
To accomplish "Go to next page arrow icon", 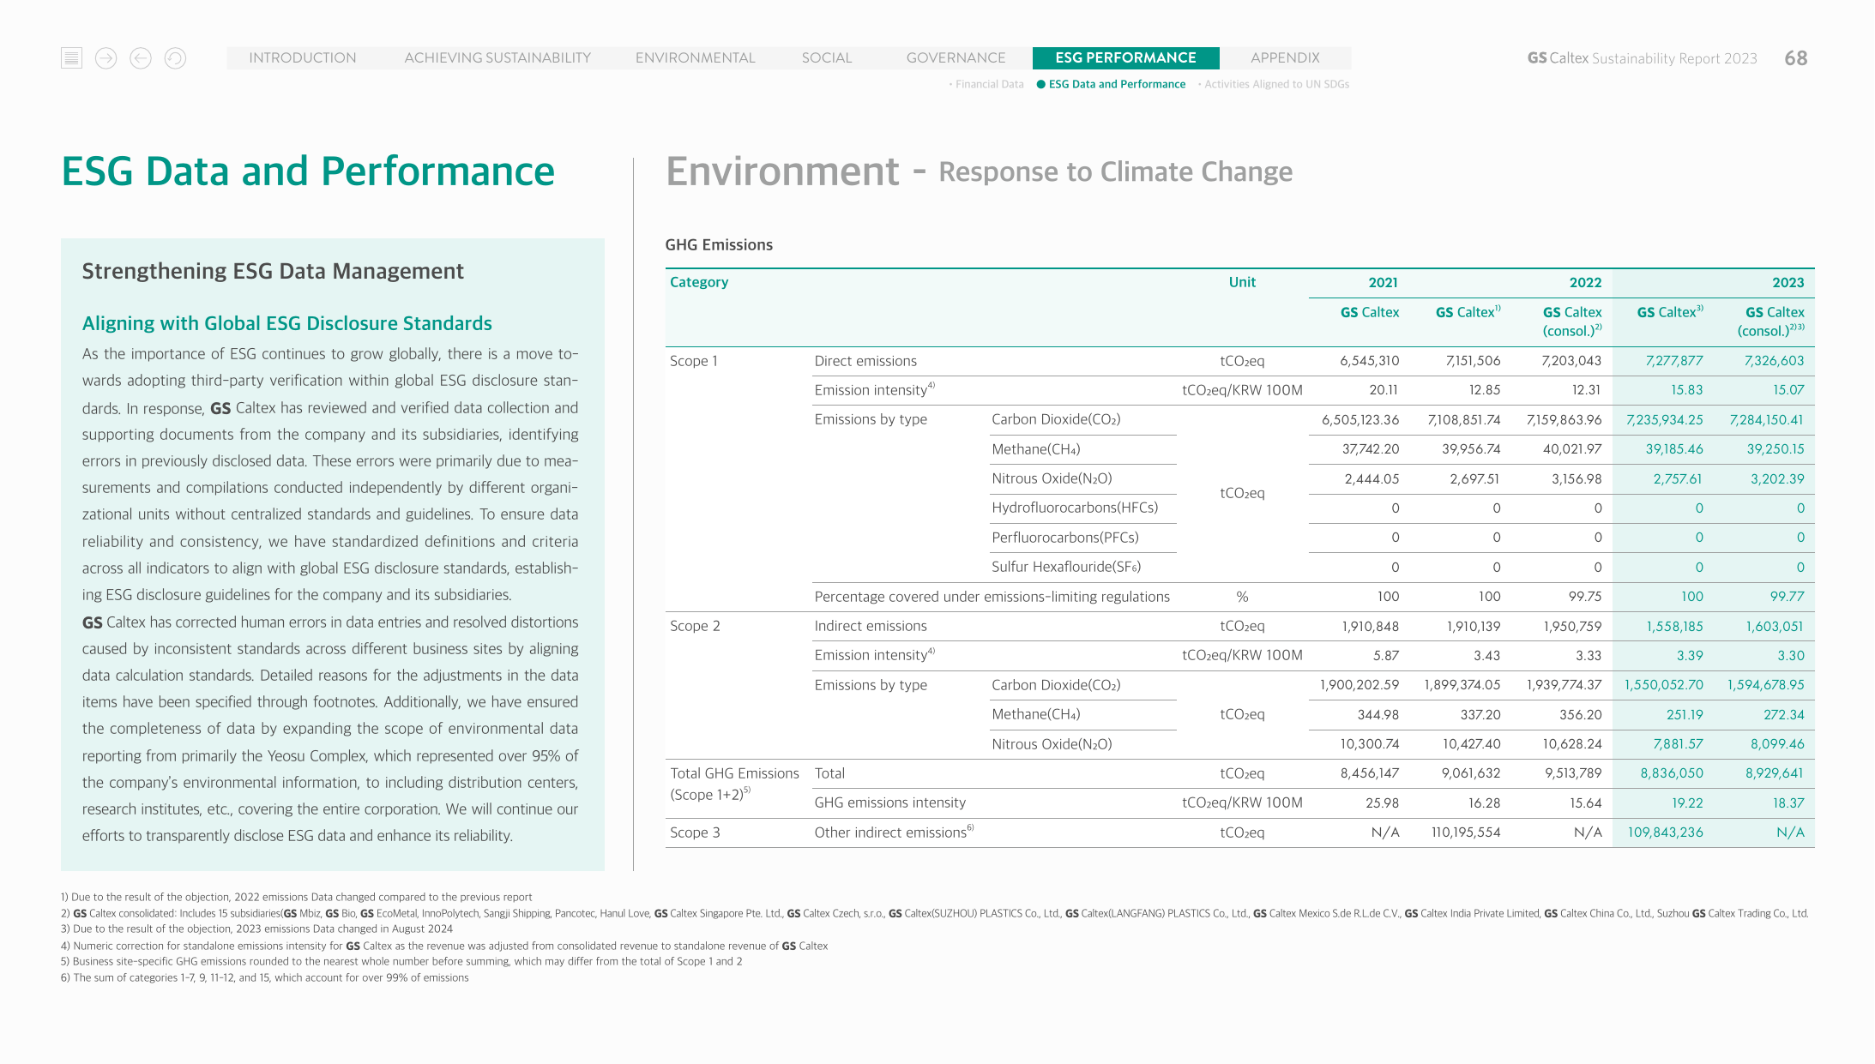I will (106, 58).
